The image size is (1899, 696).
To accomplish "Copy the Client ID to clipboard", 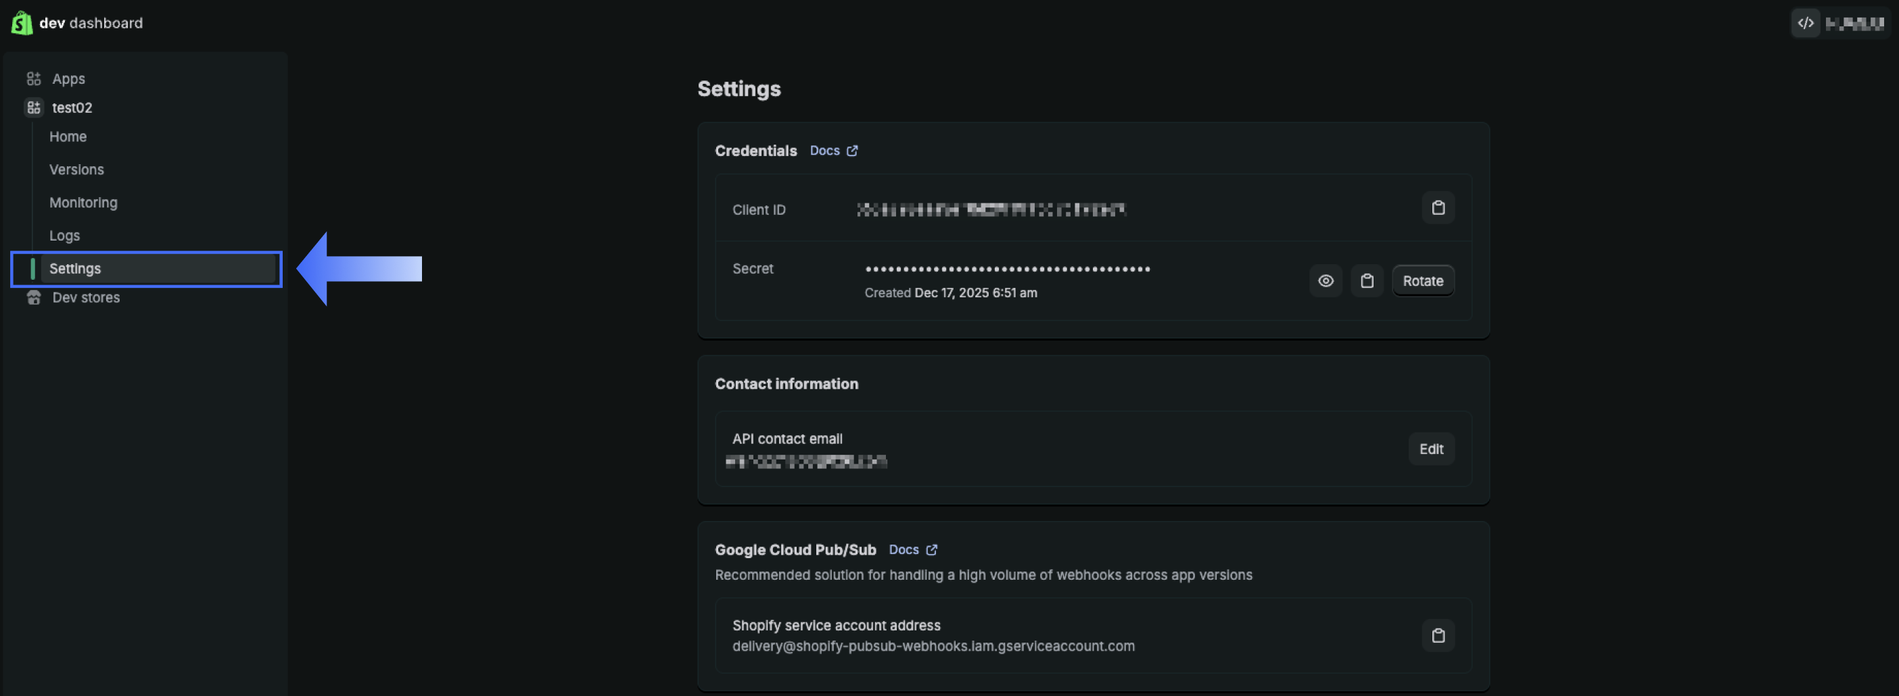I will [x=1438, y=208].
